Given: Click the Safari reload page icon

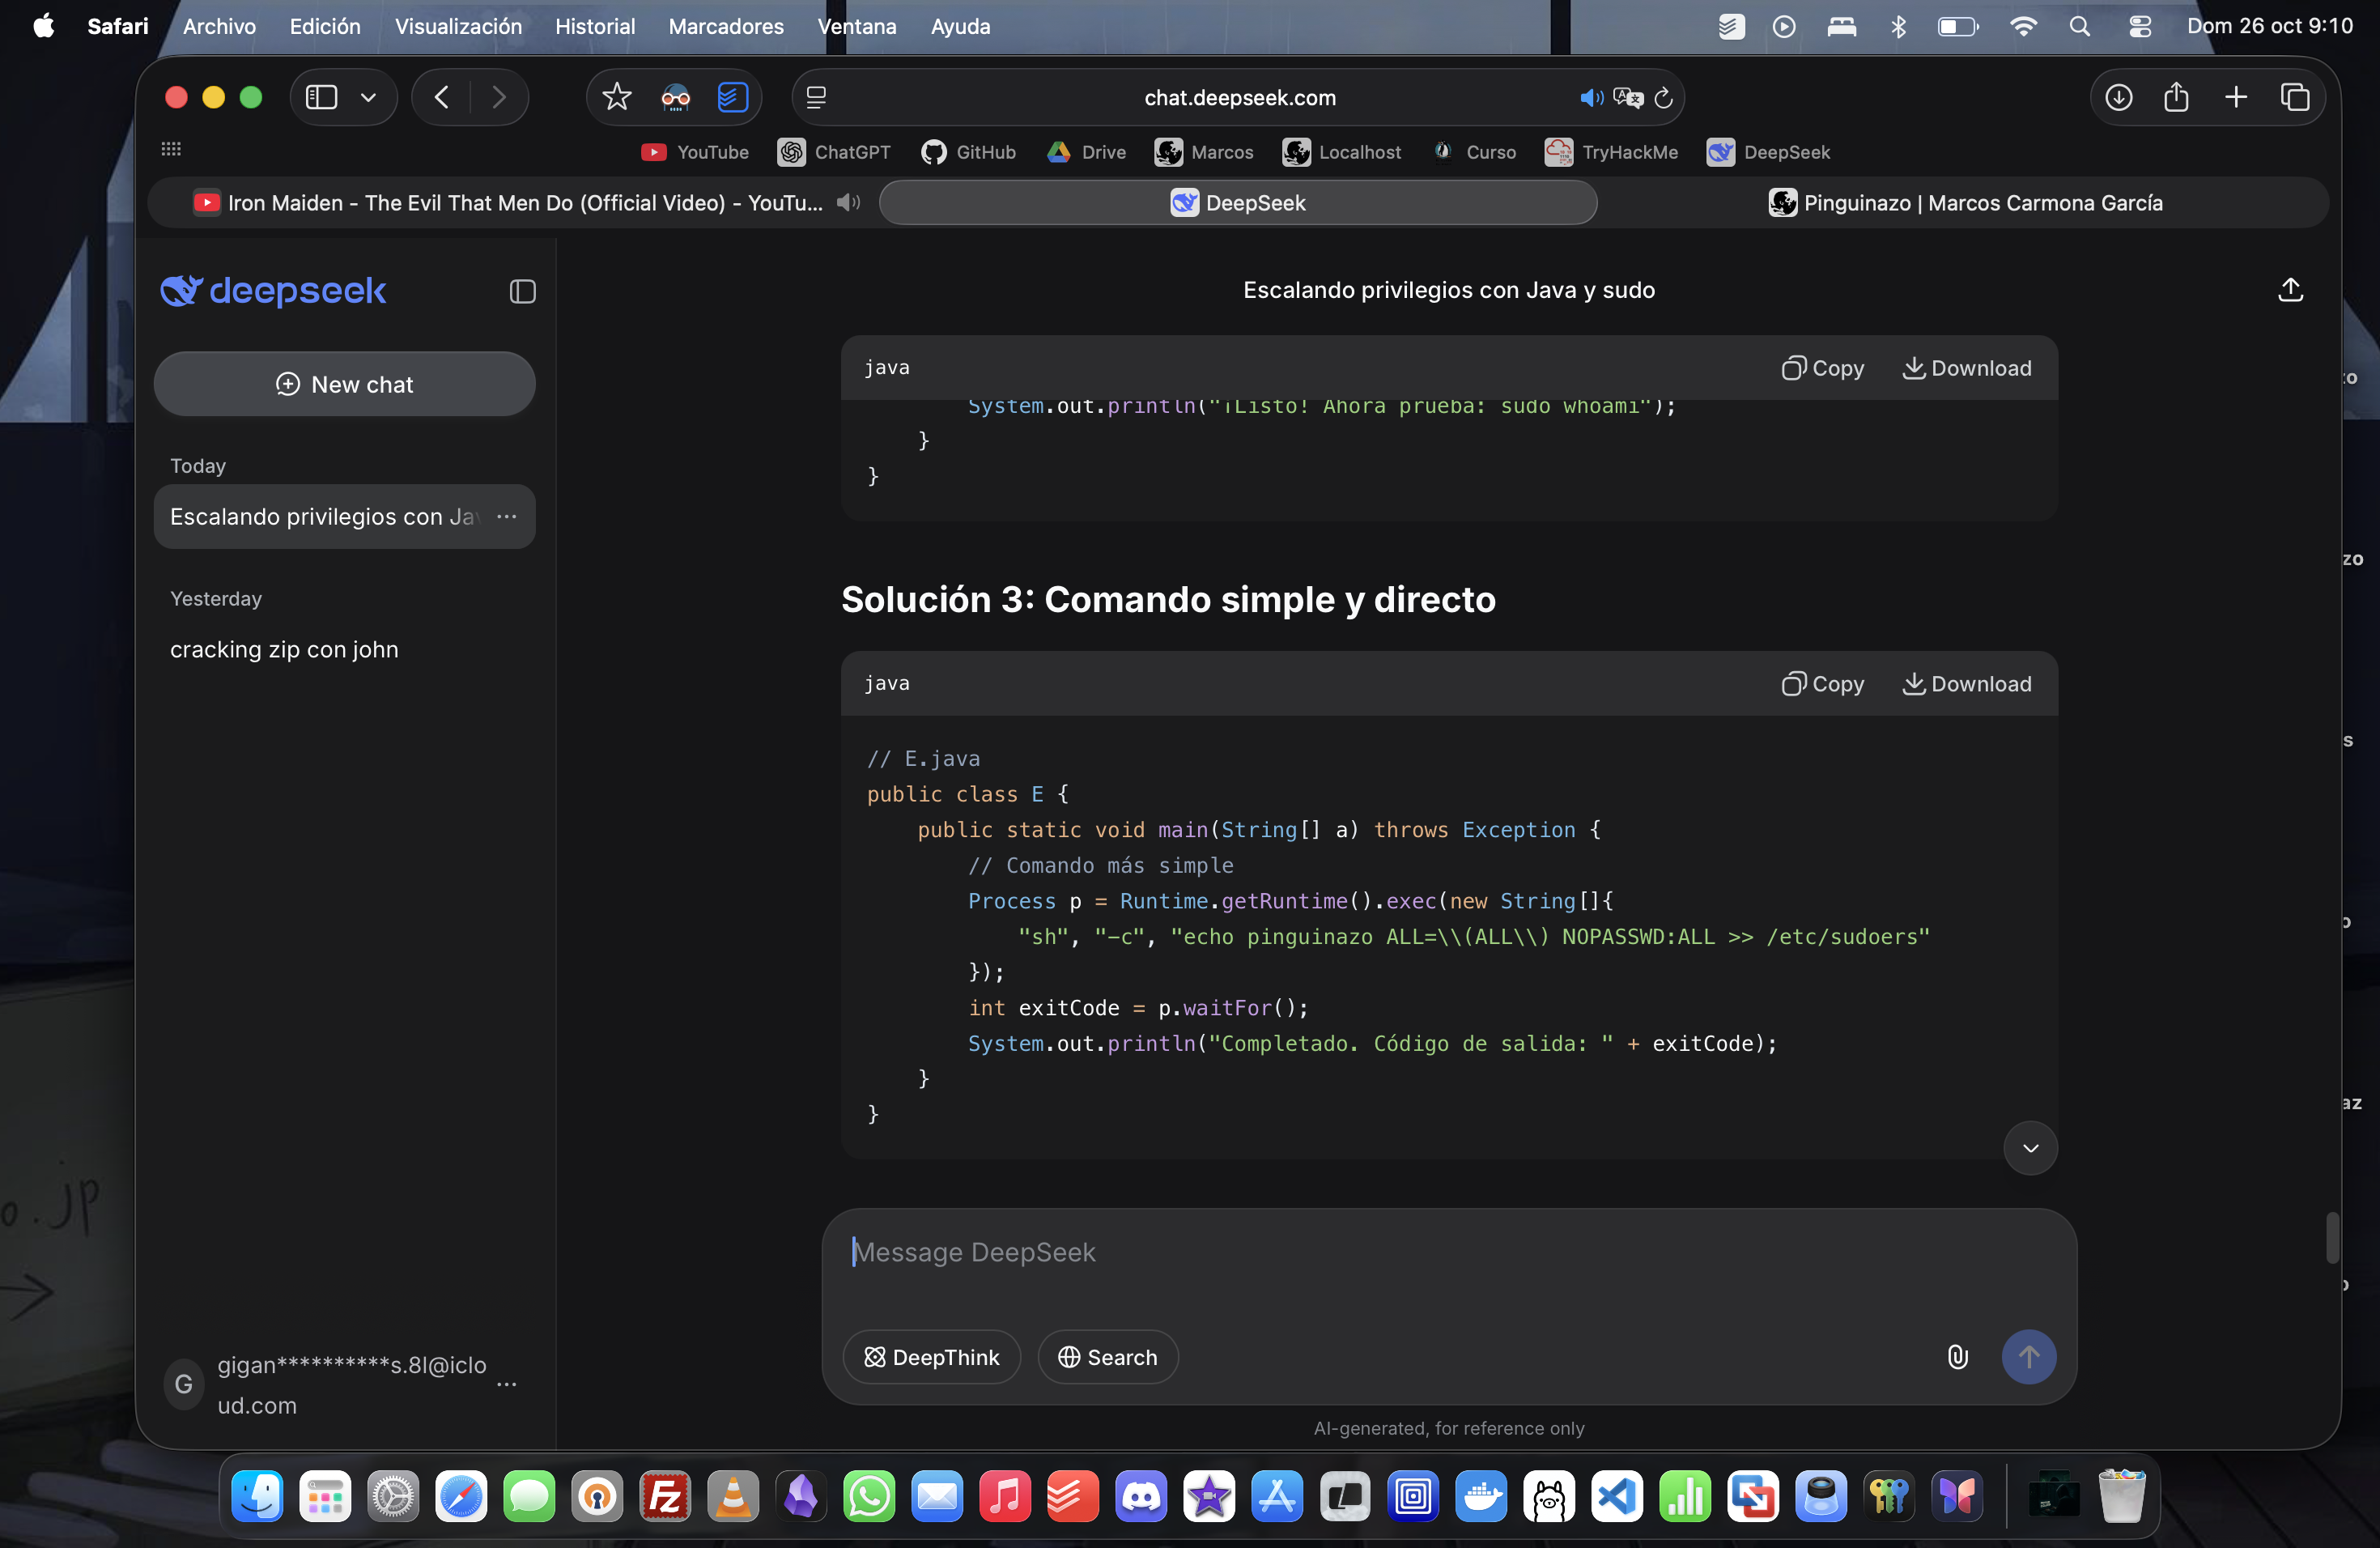Looking at the screenshot, I should pos(1663,97).
